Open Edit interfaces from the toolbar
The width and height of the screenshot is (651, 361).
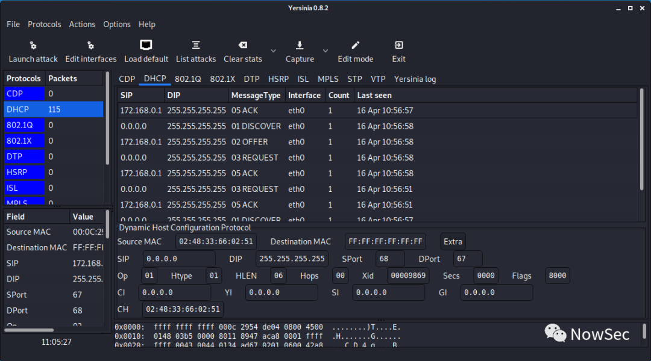click(x=90, y=46)
